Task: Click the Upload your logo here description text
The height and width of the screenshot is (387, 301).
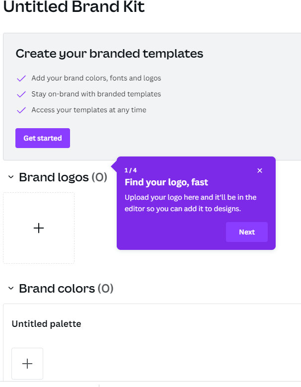Action: 190,203
